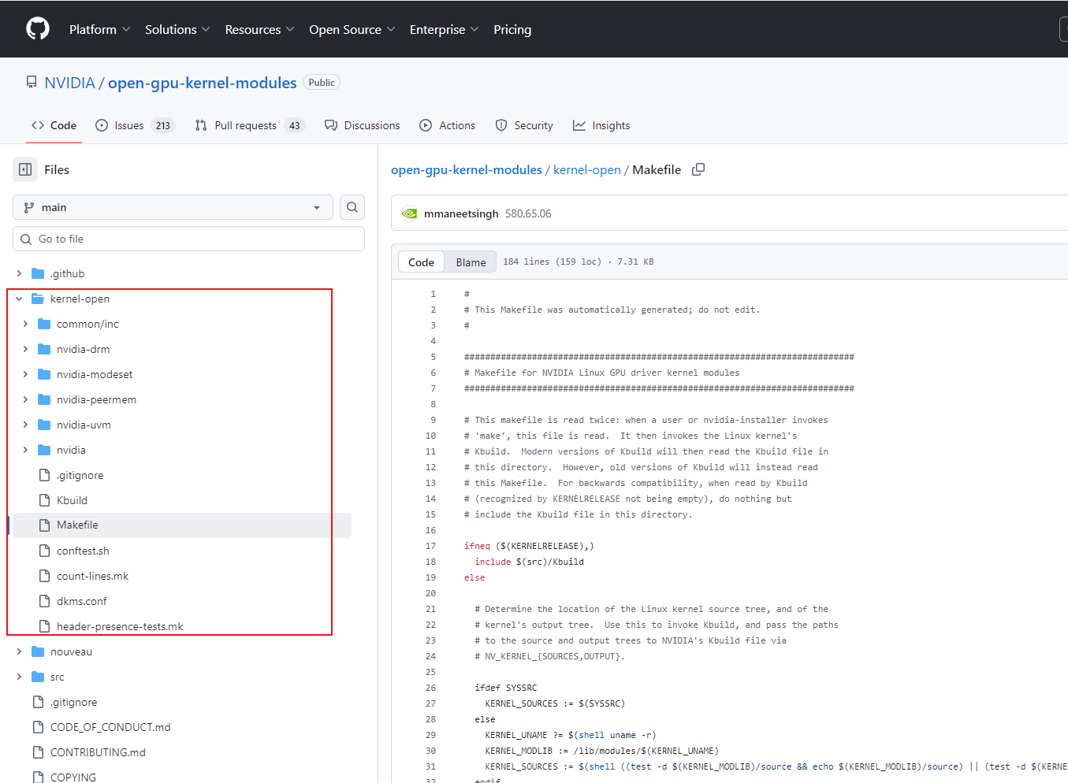
Task: Switch to the Blame view
Action: 471,262
